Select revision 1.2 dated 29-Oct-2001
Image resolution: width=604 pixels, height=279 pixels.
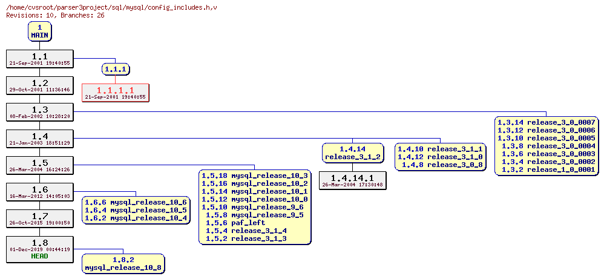[40, 85]
